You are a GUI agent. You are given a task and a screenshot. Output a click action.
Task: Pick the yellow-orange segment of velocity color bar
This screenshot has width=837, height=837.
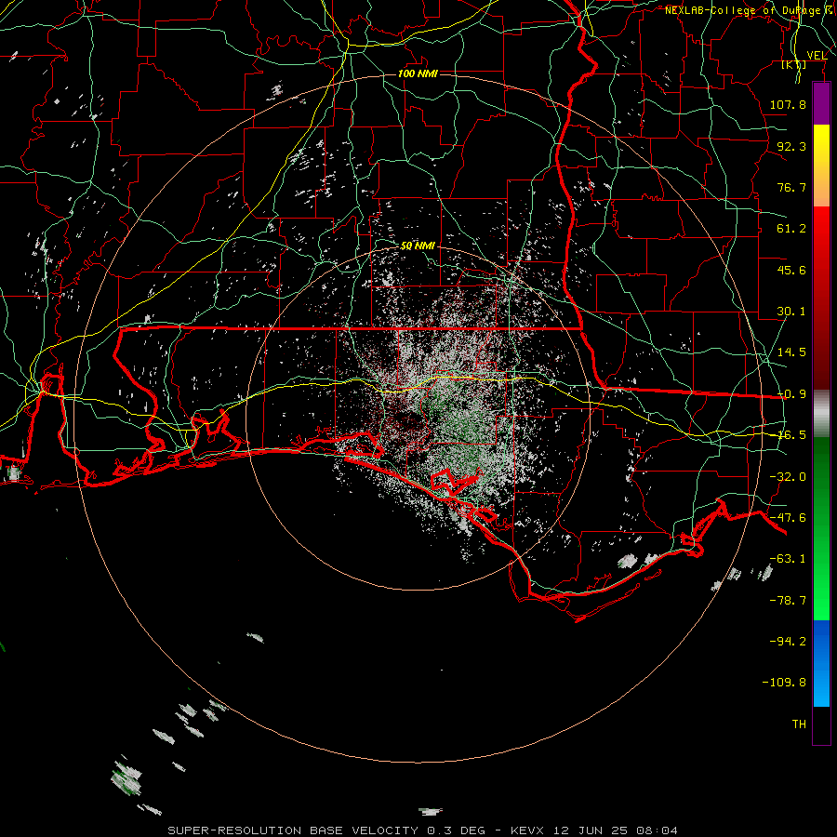click(821, 166)
